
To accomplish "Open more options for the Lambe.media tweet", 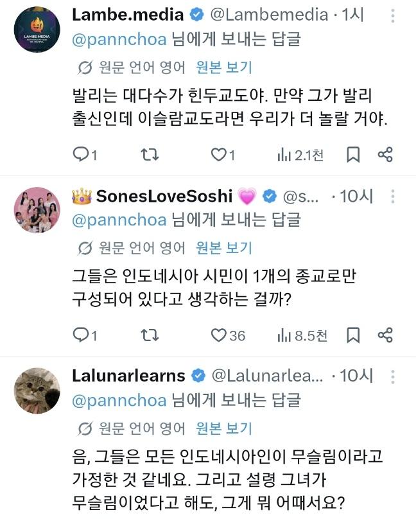I will [392, 16].
